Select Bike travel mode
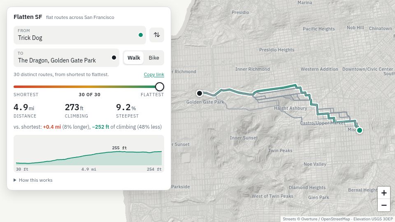 (154, 58)
